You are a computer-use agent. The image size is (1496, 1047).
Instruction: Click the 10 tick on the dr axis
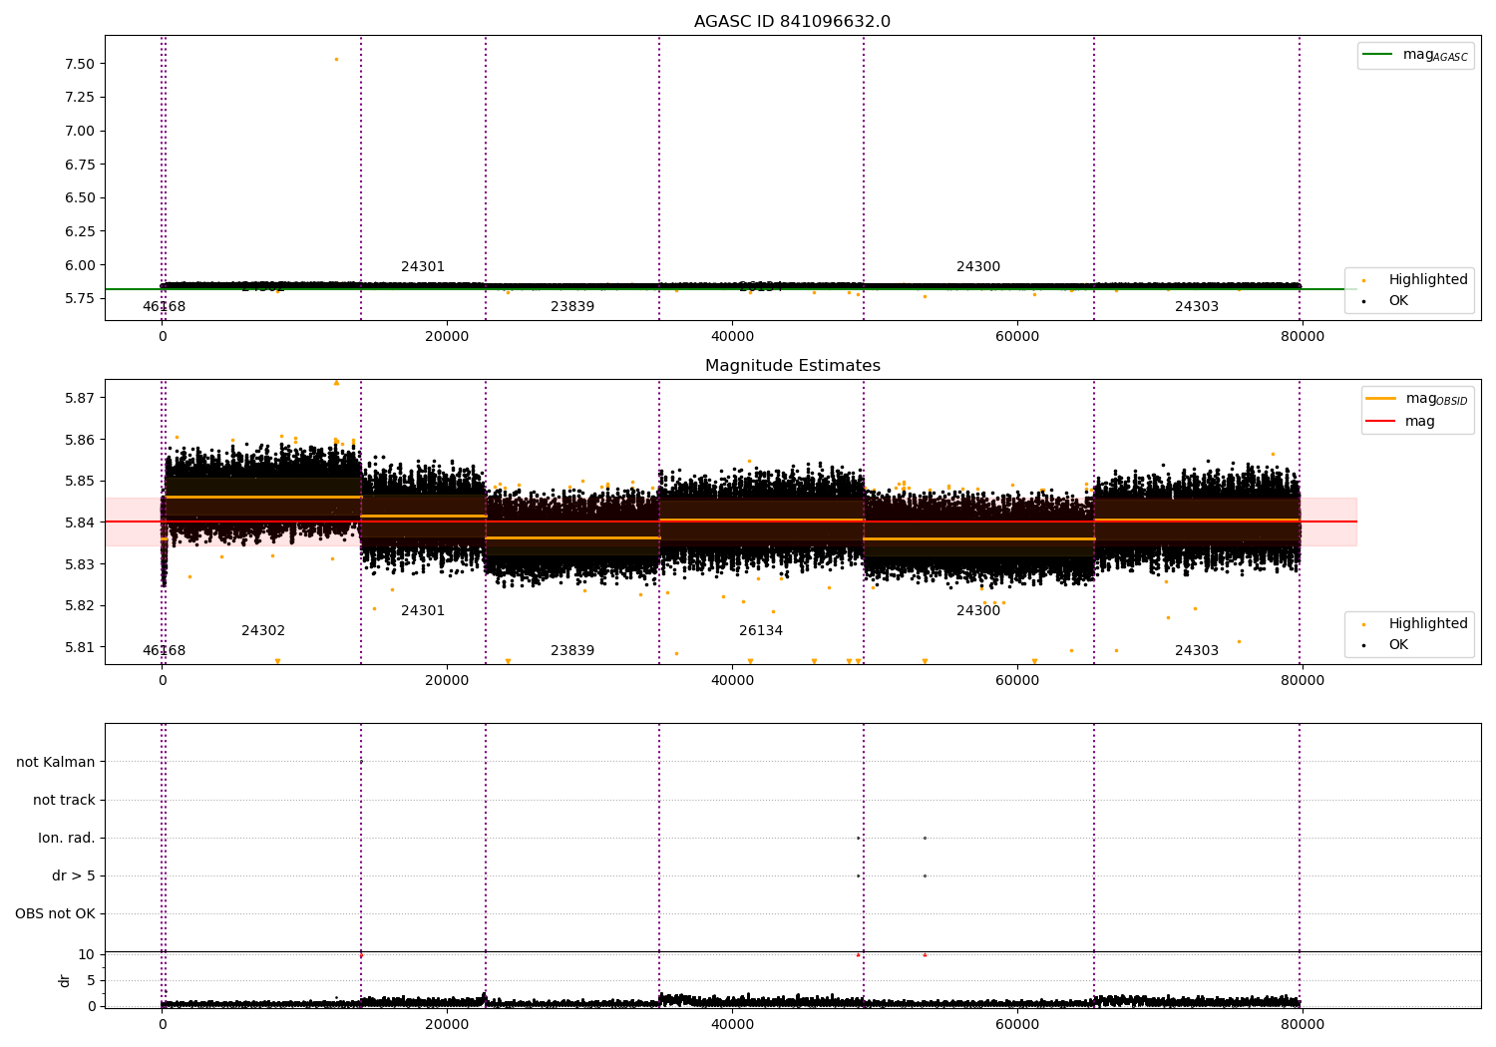87,954
